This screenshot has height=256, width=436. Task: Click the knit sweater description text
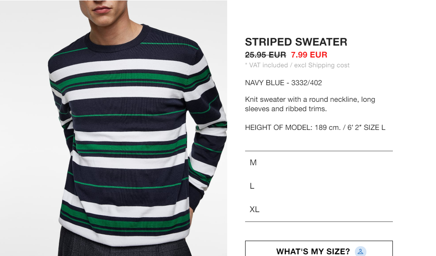(310, 104)
